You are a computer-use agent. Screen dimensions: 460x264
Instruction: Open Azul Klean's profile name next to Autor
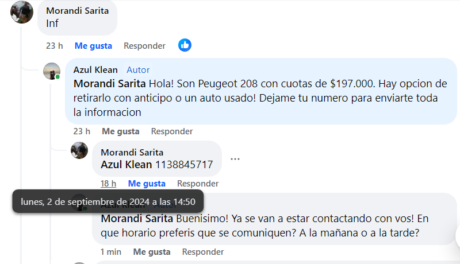tap(95, 70)
